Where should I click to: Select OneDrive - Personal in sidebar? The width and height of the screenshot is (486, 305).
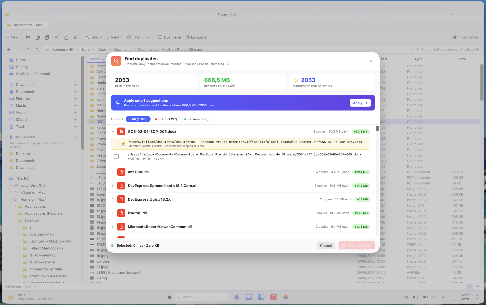pos(33,74)
